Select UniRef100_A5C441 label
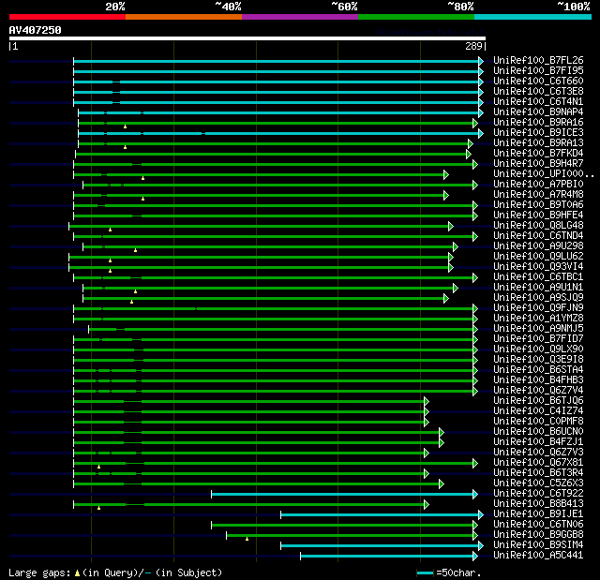 point(538,556)
